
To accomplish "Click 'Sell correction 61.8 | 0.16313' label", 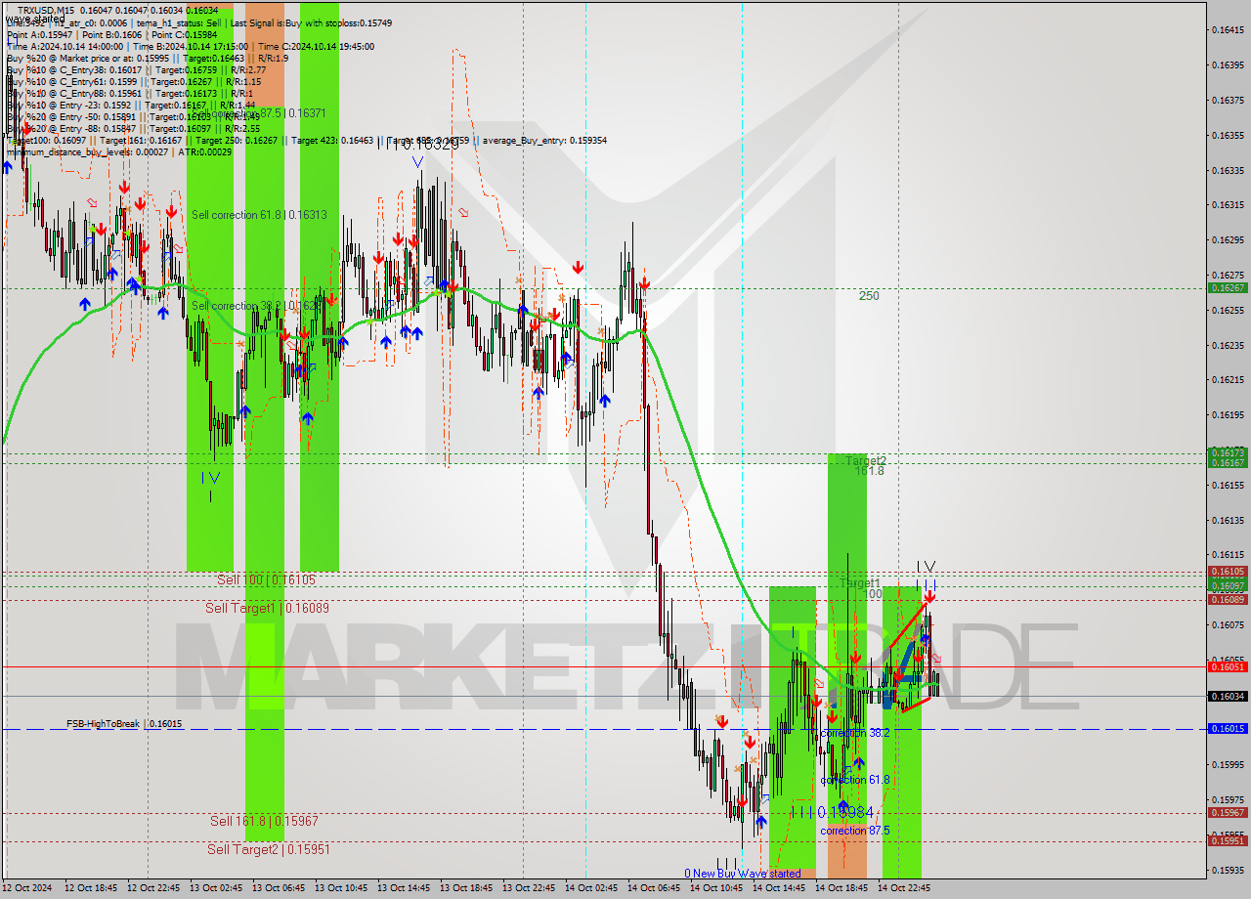I will click(259, 215).
